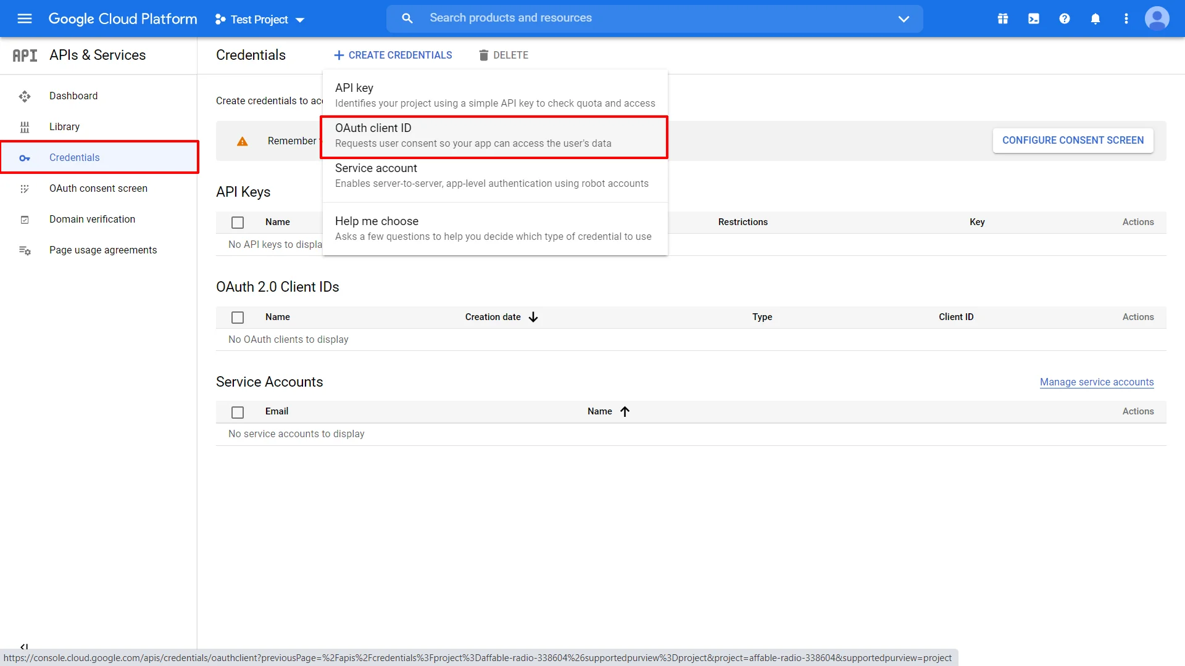Viewport: 1185px width, 666px height.
Task: Open the notifications bell
Action: [1096, 19]
